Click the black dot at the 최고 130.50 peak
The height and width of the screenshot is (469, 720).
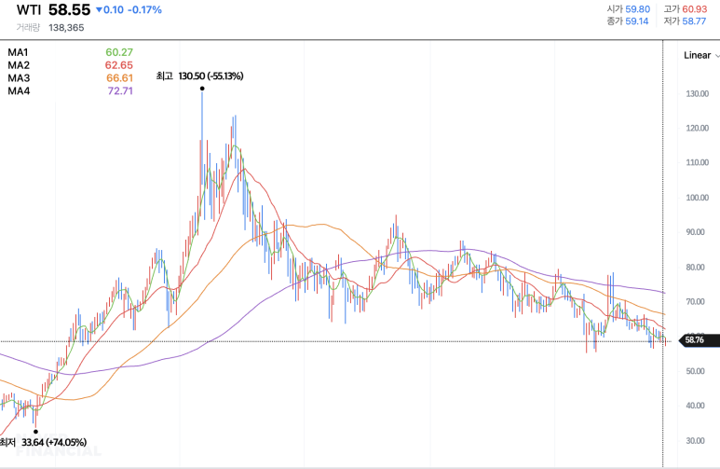202,89
